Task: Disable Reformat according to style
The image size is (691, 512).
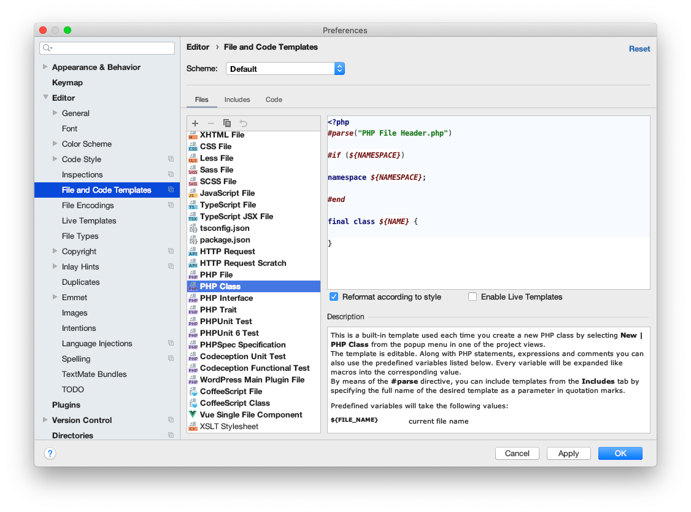Action: pos(334,297)
